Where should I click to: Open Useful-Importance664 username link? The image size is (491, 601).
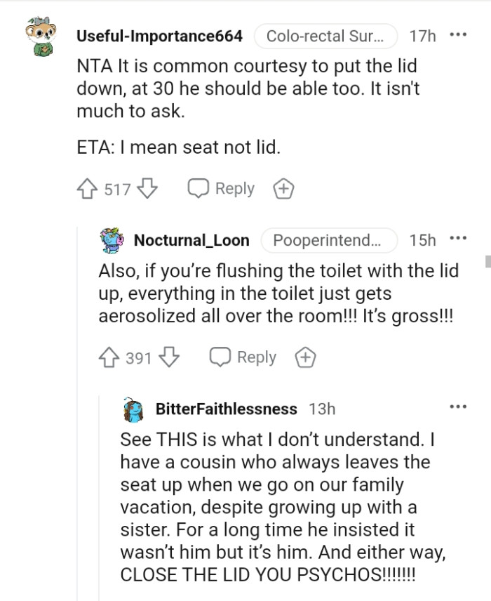coord(159,37)
